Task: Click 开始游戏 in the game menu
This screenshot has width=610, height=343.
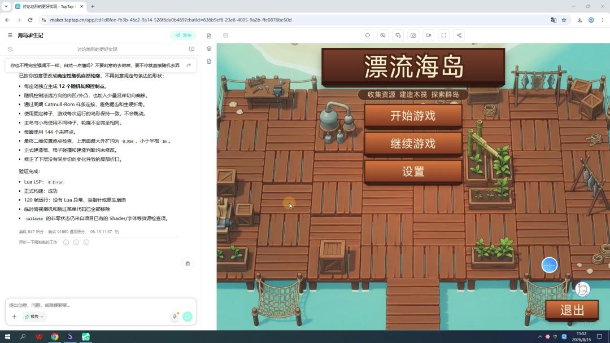Action: 413,116
